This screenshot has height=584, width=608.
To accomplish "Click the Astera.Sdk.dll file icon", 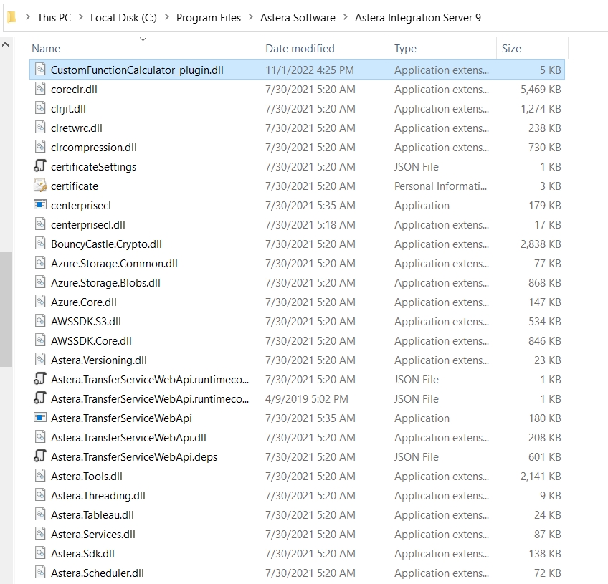I will 40,553.
